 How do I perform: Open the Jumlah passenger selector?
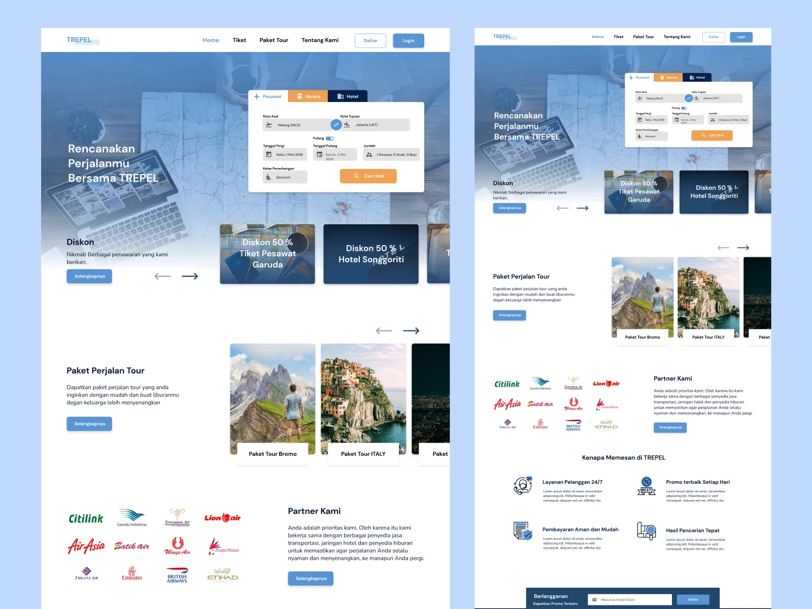pos(392,154)
